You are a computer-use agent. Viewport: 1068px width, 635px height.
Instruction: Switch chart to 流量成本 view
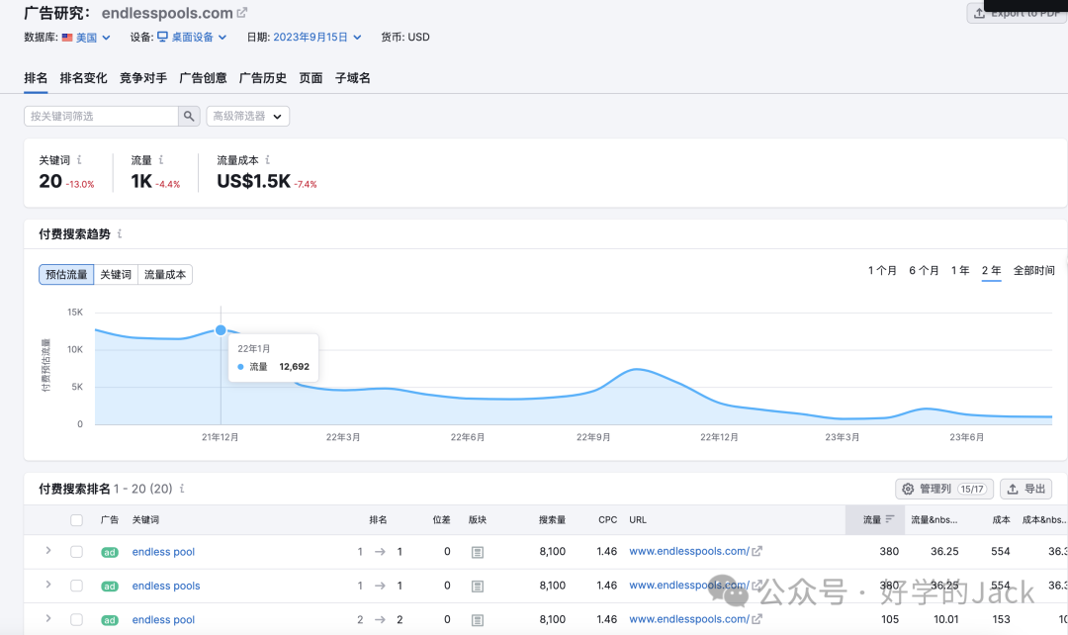(165, 275)
